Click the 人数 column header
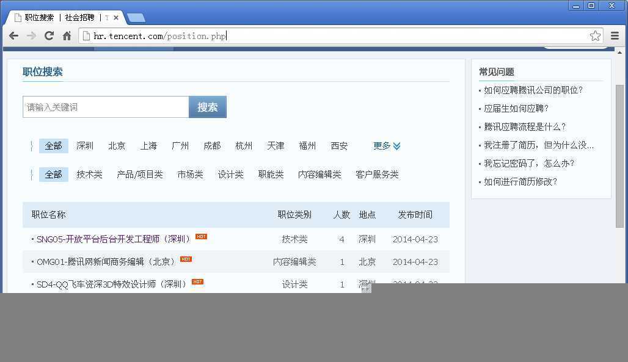The image size is (628, 362). pyautogui.click(x=341, y=215)
